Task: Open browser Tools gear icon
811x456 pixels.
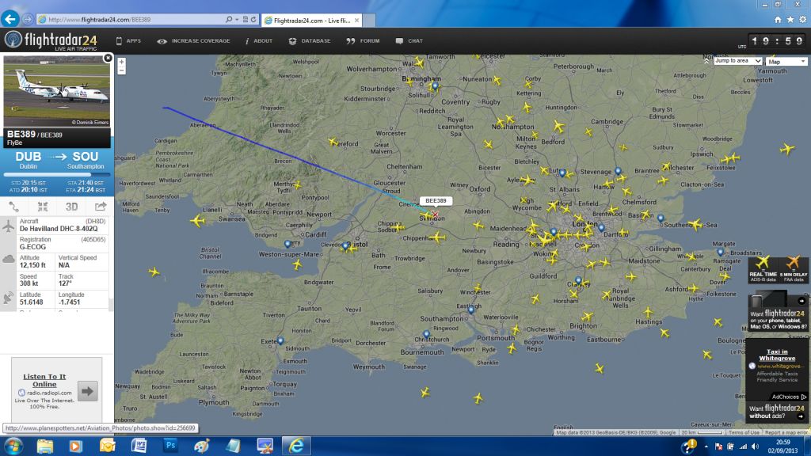Action: tap(803, 20)
